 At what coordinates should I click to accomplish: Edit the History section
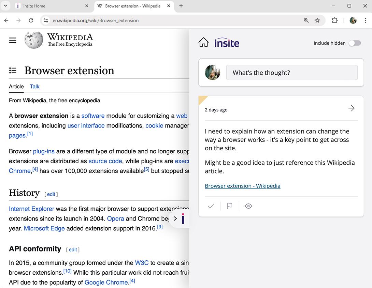point(51,194)
